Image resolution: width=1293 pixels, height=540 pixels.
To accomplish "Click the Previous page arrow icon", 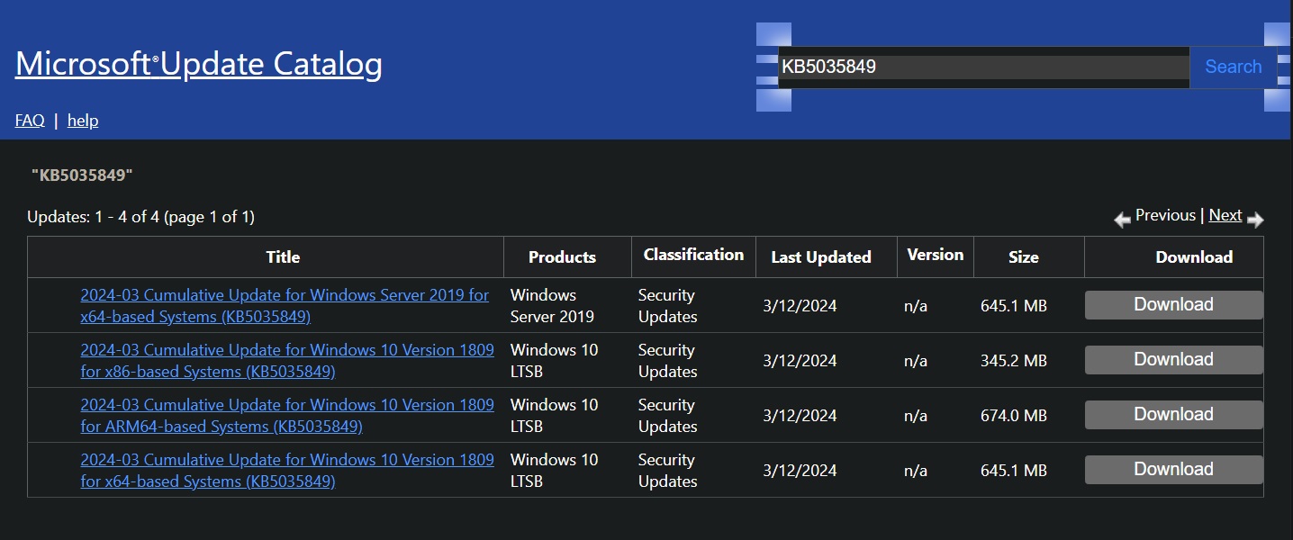I will [x=1122, y=219].
